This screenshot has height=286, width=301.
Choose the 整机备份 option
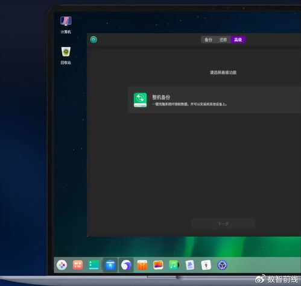pyautogui.click(x=214, y=100)
